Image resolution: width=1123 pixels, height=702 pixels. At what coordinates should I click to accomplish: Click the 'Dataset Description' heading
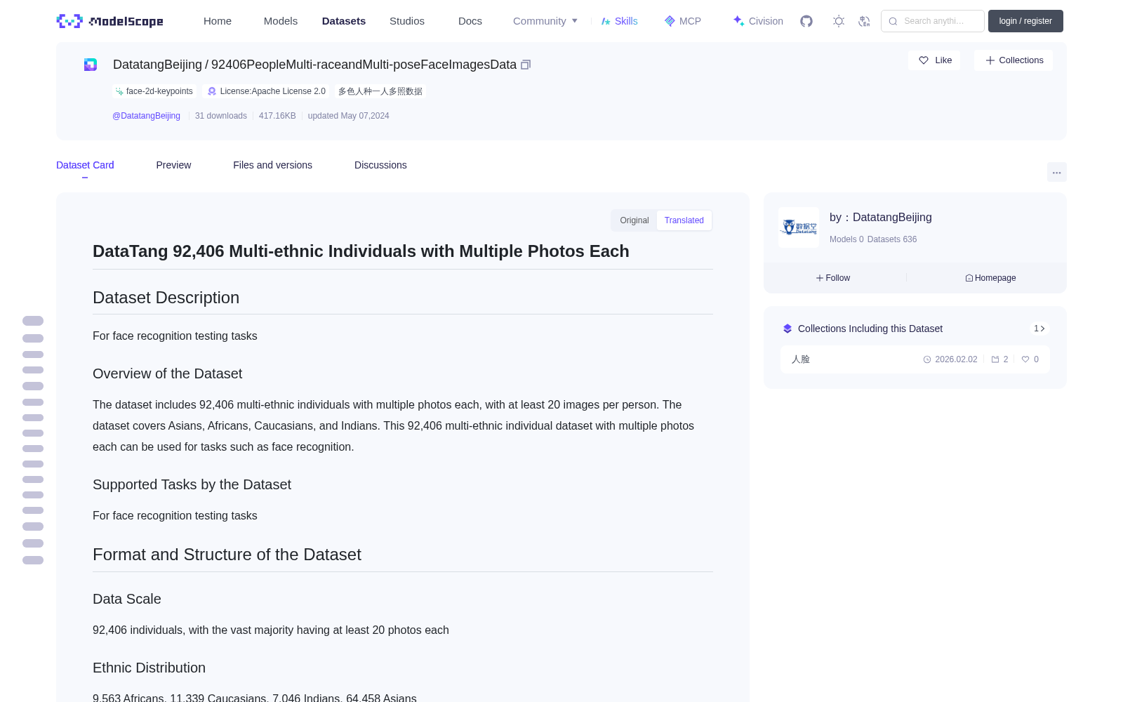click(166, 298)
